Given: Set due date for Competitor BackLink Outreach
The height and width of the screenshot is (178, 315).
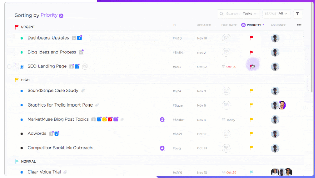Looking at the screenshot, I should [226, 148].
